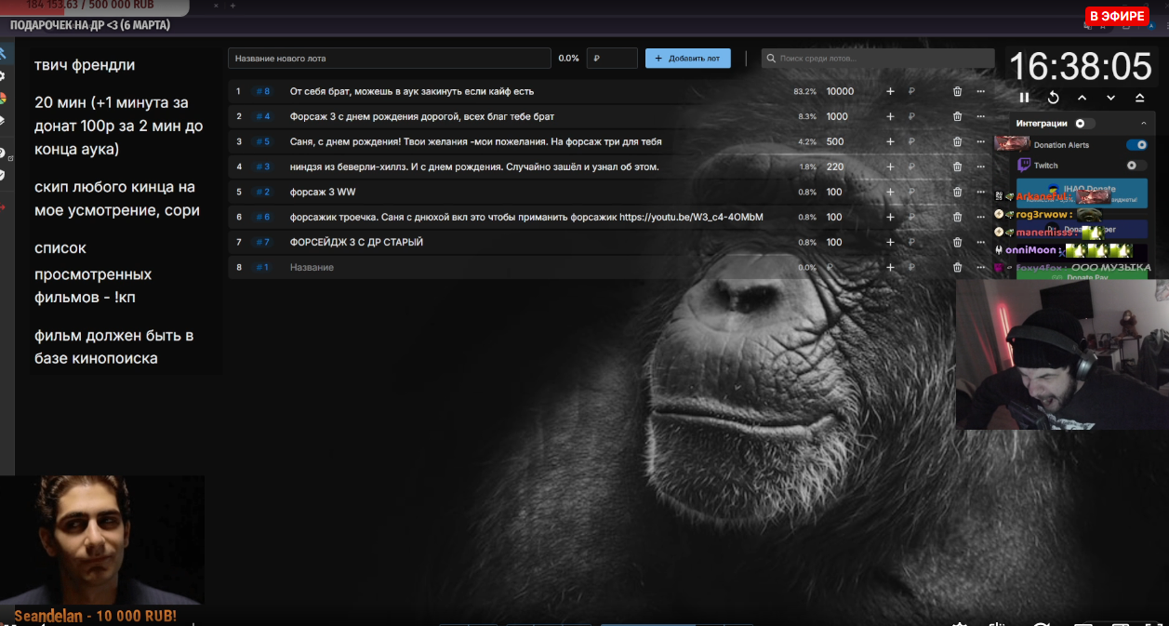Viewport: 1169px width, 626px height.
Task: Click the Добавить лот button
Action: click(x=688, y=59)
